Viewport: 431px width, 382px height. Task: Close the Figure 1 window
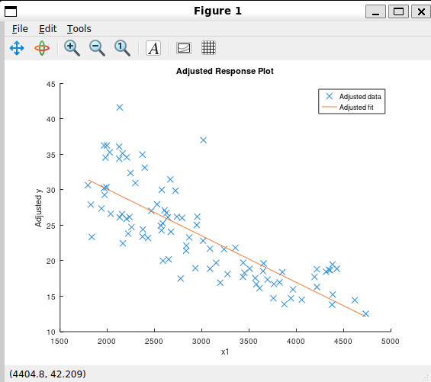(x=421, y=11)
